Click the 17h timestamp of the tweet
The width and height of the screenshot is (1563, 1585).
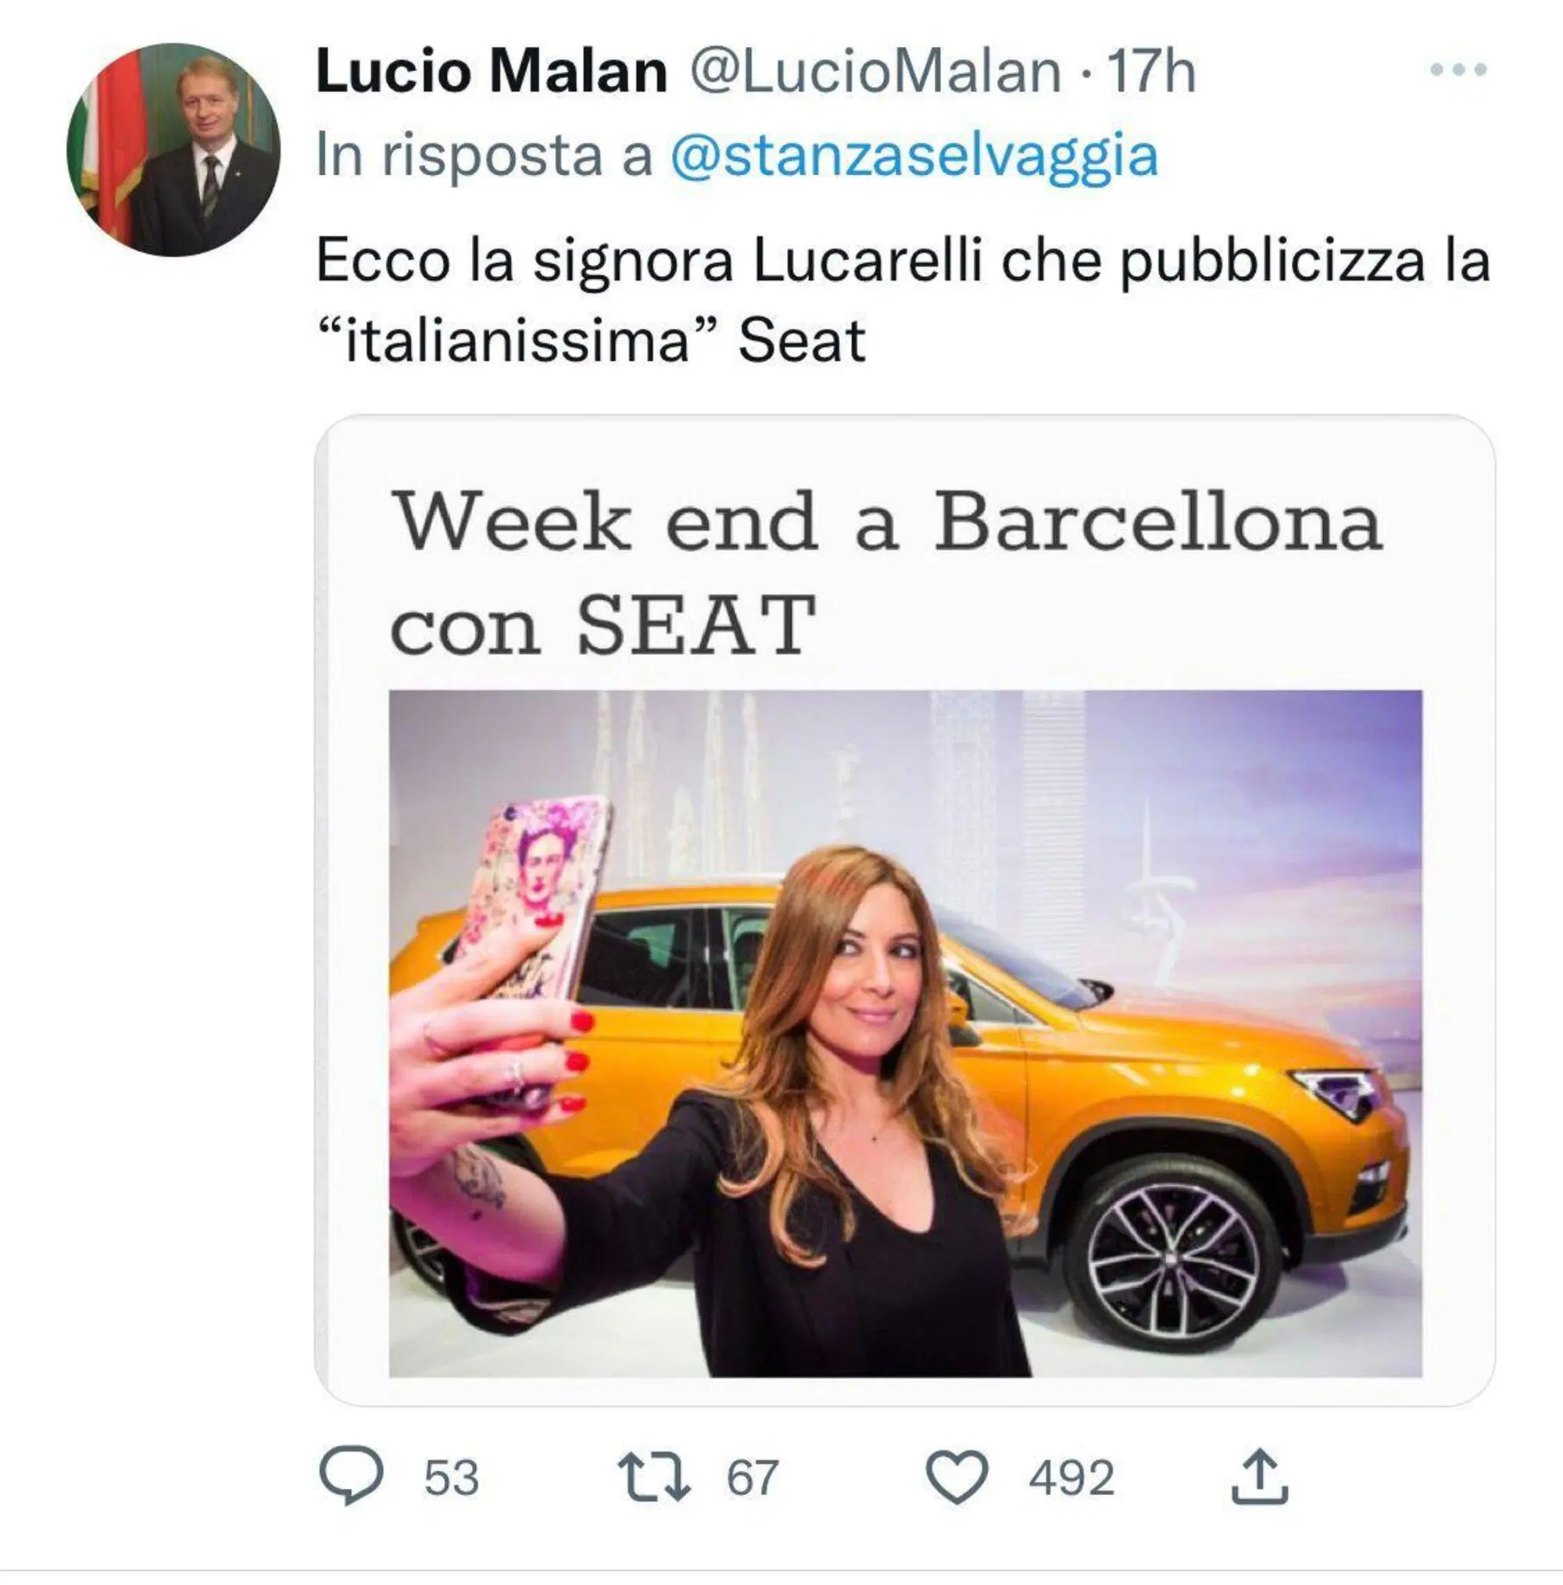[x=1151, y=72]
